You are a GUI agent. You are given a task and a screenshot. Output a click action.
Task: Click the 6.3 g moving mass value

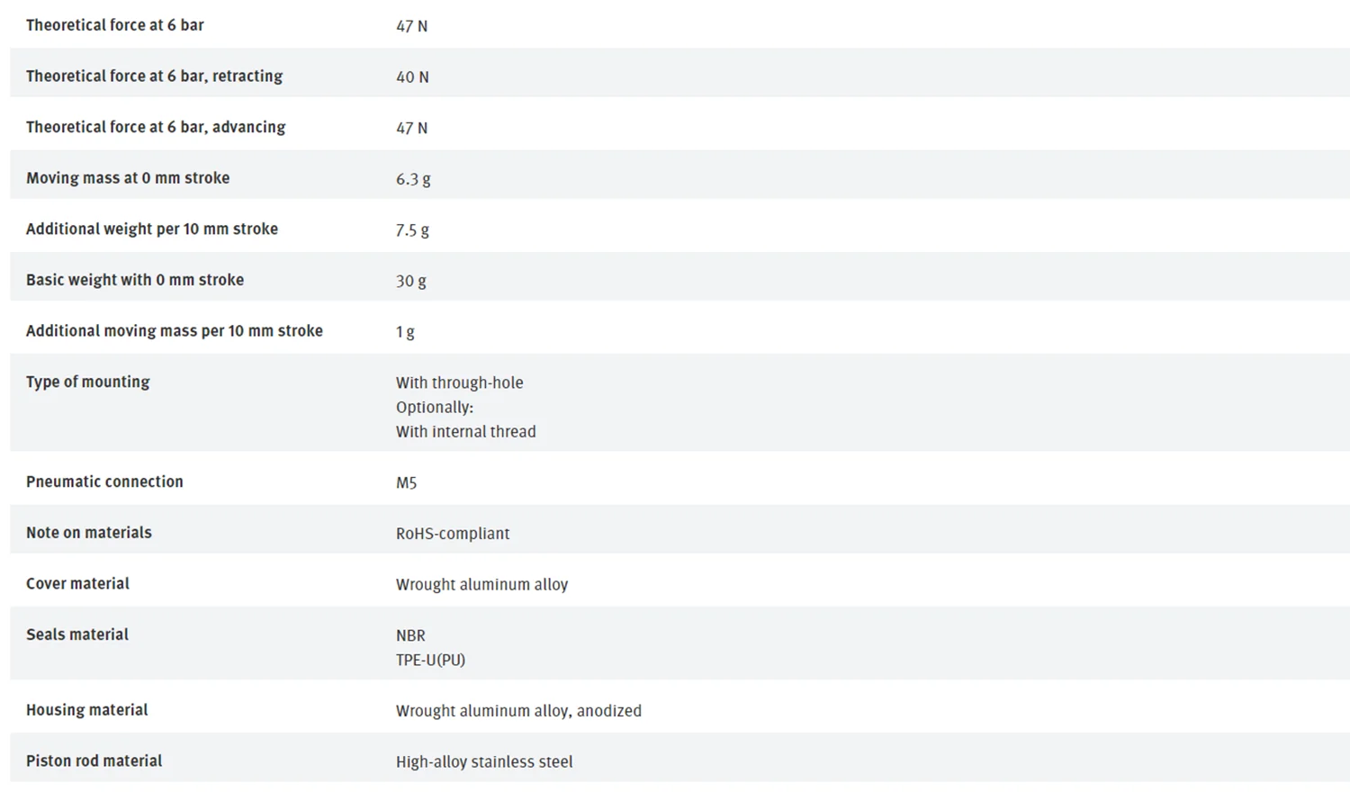coord(413,179)
